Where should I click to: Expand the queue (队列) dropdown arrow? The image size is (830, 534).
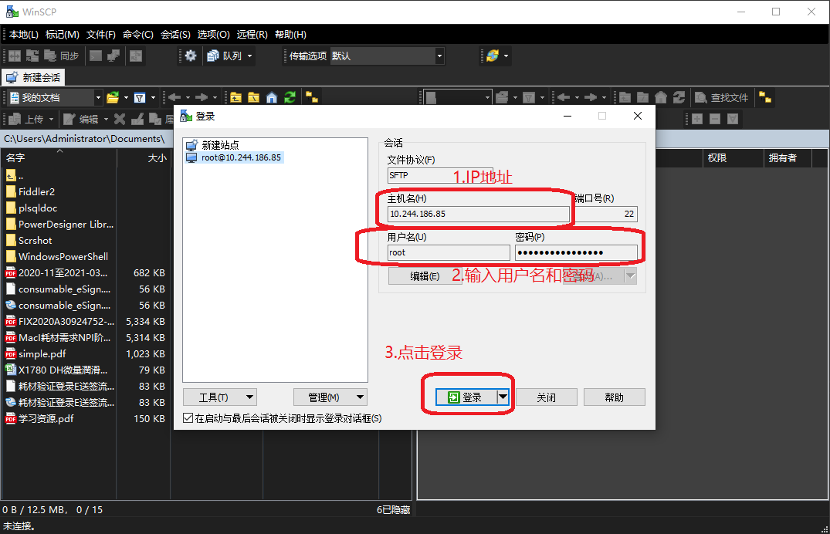[x=249, y=56]
